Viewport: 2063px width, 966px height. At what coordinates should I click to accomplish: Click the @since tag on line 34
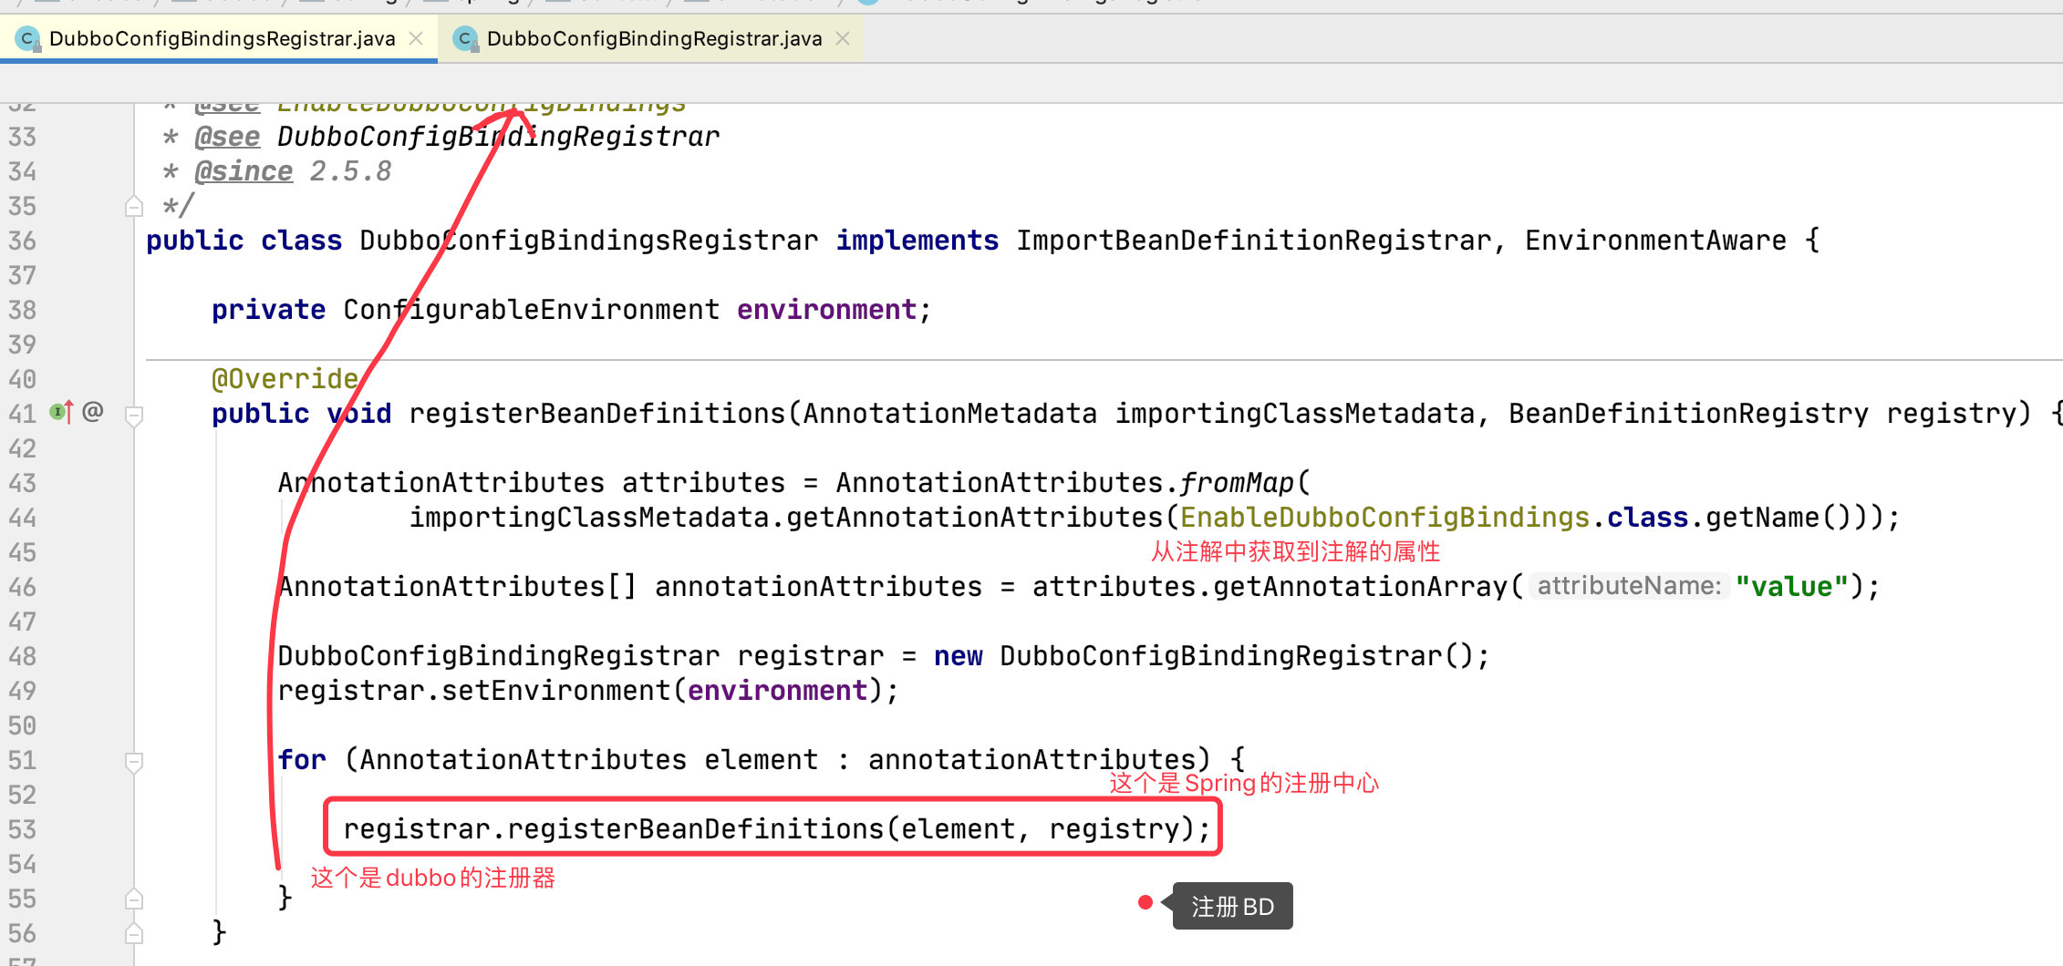click(x=244, y=171)
